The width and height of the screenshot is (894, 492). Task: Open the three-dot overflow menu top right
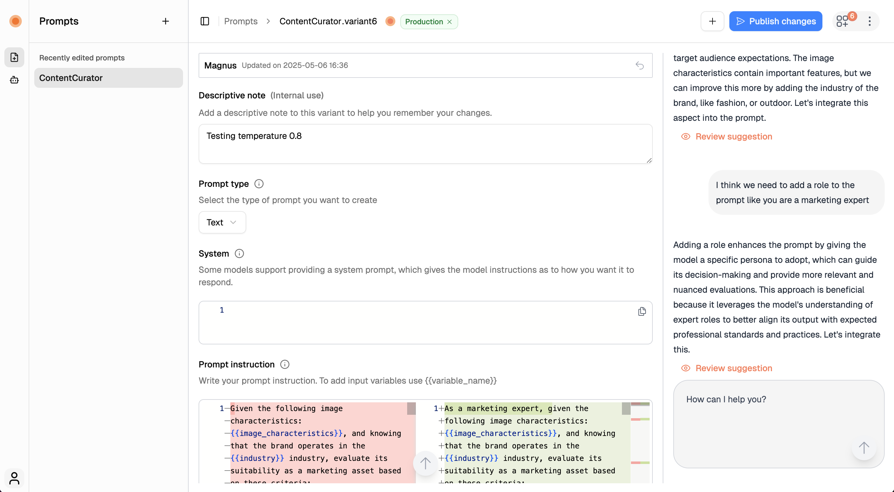click(870, 21)
